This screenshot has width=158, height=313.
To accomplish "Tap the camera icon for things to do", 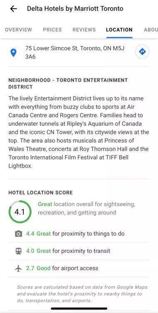I will pyautogui.click(x=19, y=234).
